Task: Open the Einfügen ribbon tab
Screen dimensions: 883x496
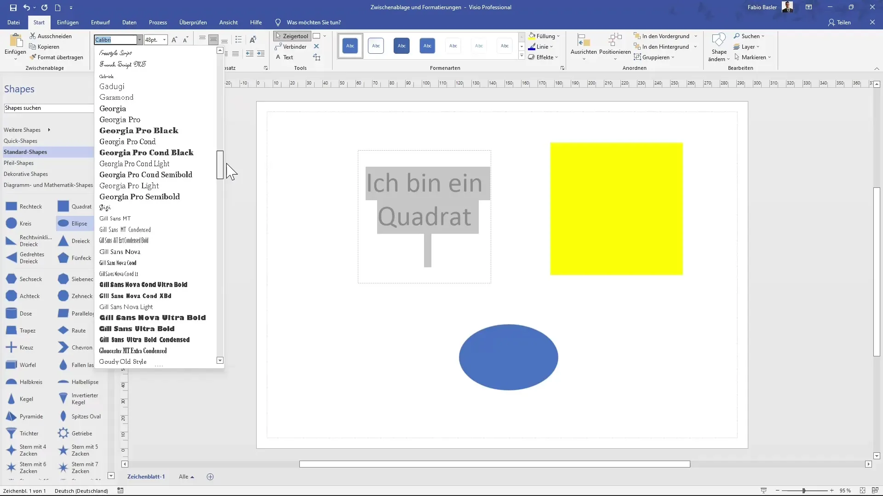Action: 68,22
